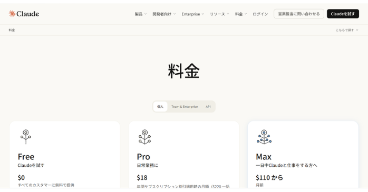
Task: Open the 製品 dropdown menu
Action: 141,14
